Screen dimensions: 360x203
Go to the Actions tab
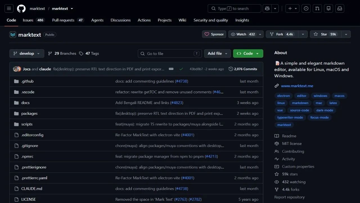144,20
